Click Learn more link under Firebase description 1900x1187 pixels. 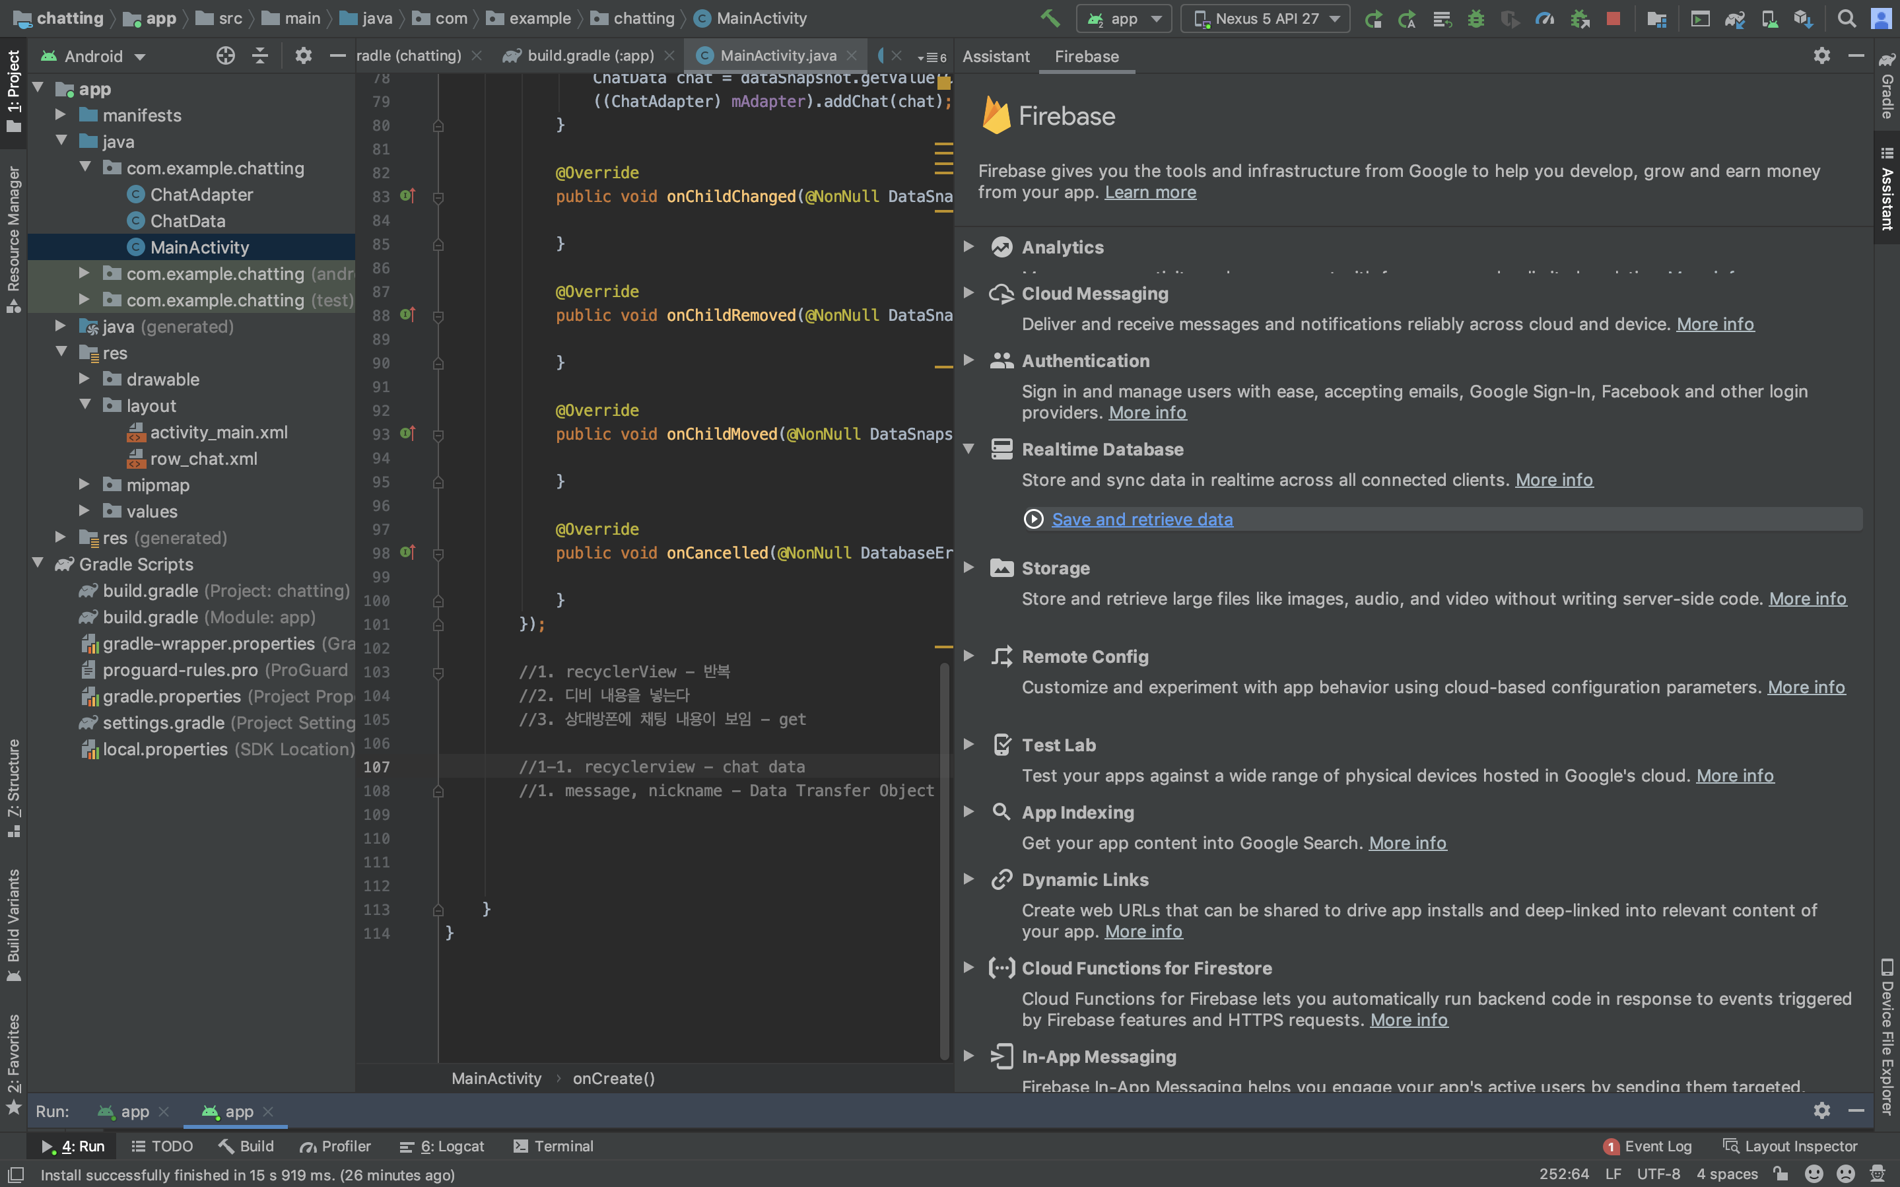(x=1150, y=192)
